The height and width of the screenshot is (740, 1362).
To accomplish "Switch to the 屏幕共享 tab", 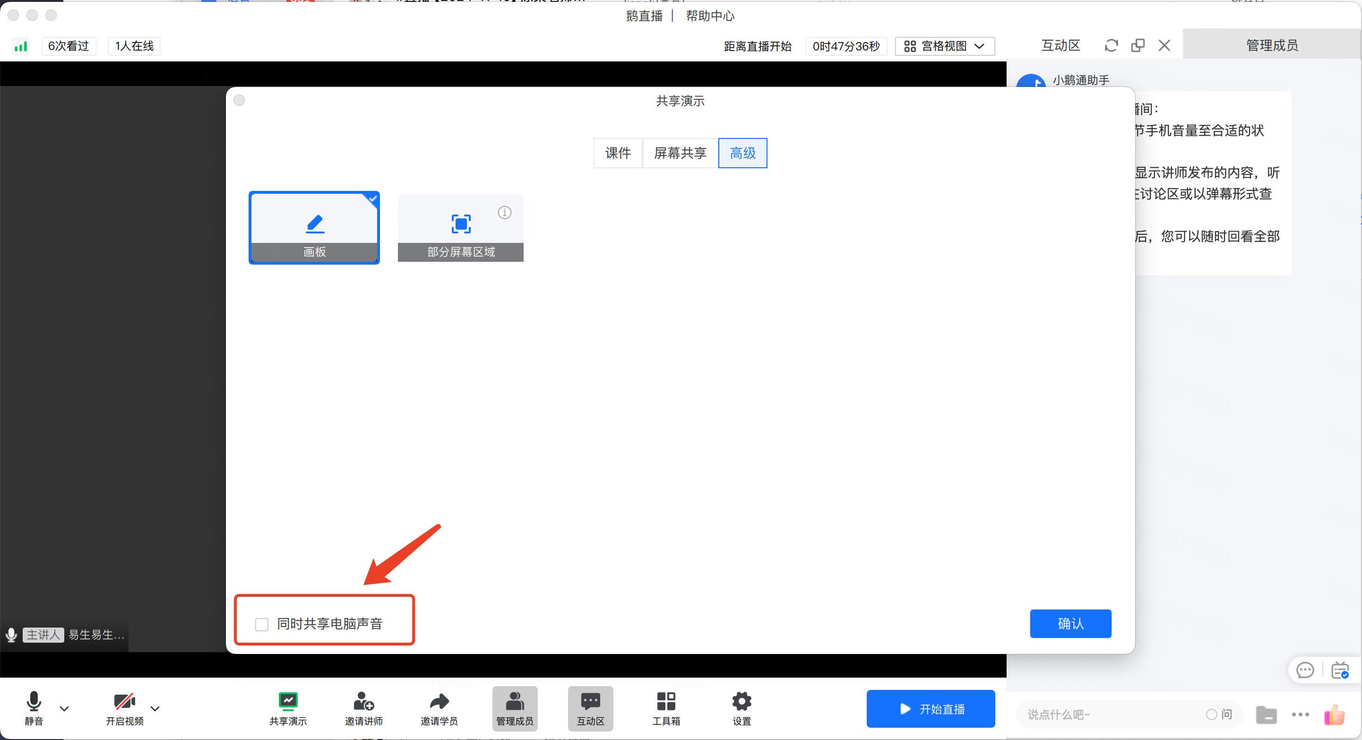I will click(x=681, y=153).
